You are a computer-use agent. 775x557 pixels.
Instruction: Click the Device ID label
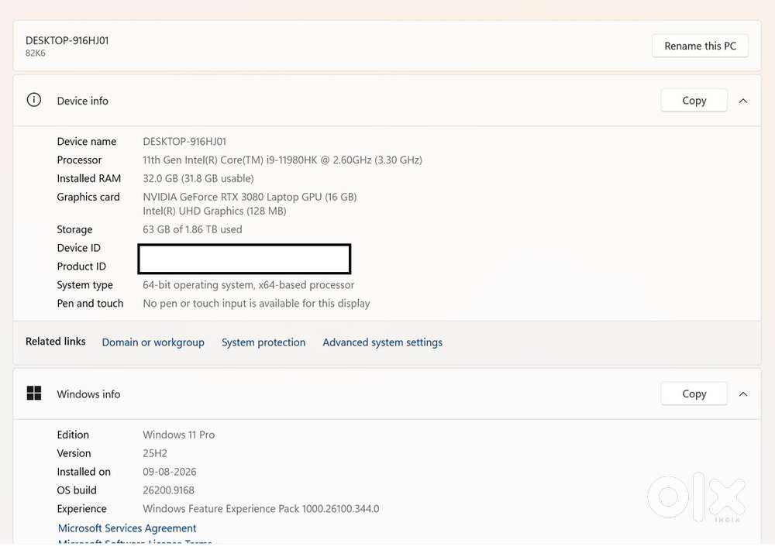point(78,248)
